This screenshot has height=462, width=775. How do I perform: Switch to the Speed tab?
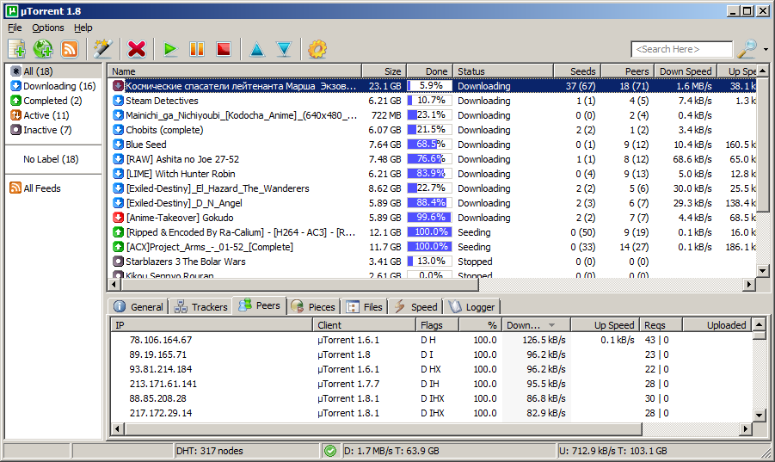point(415,307)
